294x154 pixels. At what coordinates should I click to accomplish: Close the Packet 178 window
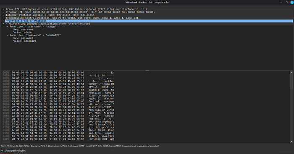(292, 3)
